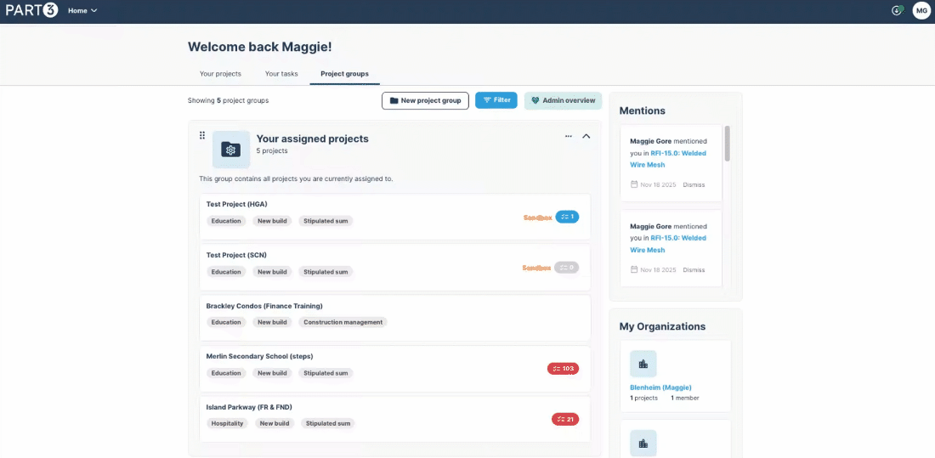This screenshot has height=458, width=935.
Task: Click the Stipulated sum tag on Merlin Secondary School
Action: pyautogui.click(x=326, y=373)
